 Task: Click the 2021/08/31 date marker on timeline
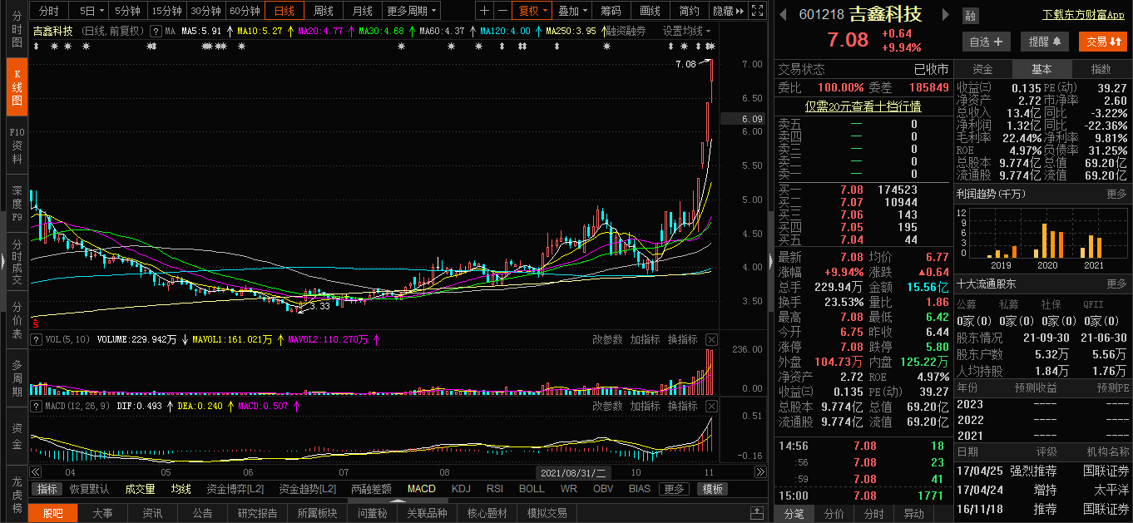coord(573,472)
